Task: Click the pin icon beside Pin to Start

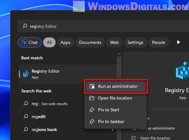Action: (x=92, y=110)
